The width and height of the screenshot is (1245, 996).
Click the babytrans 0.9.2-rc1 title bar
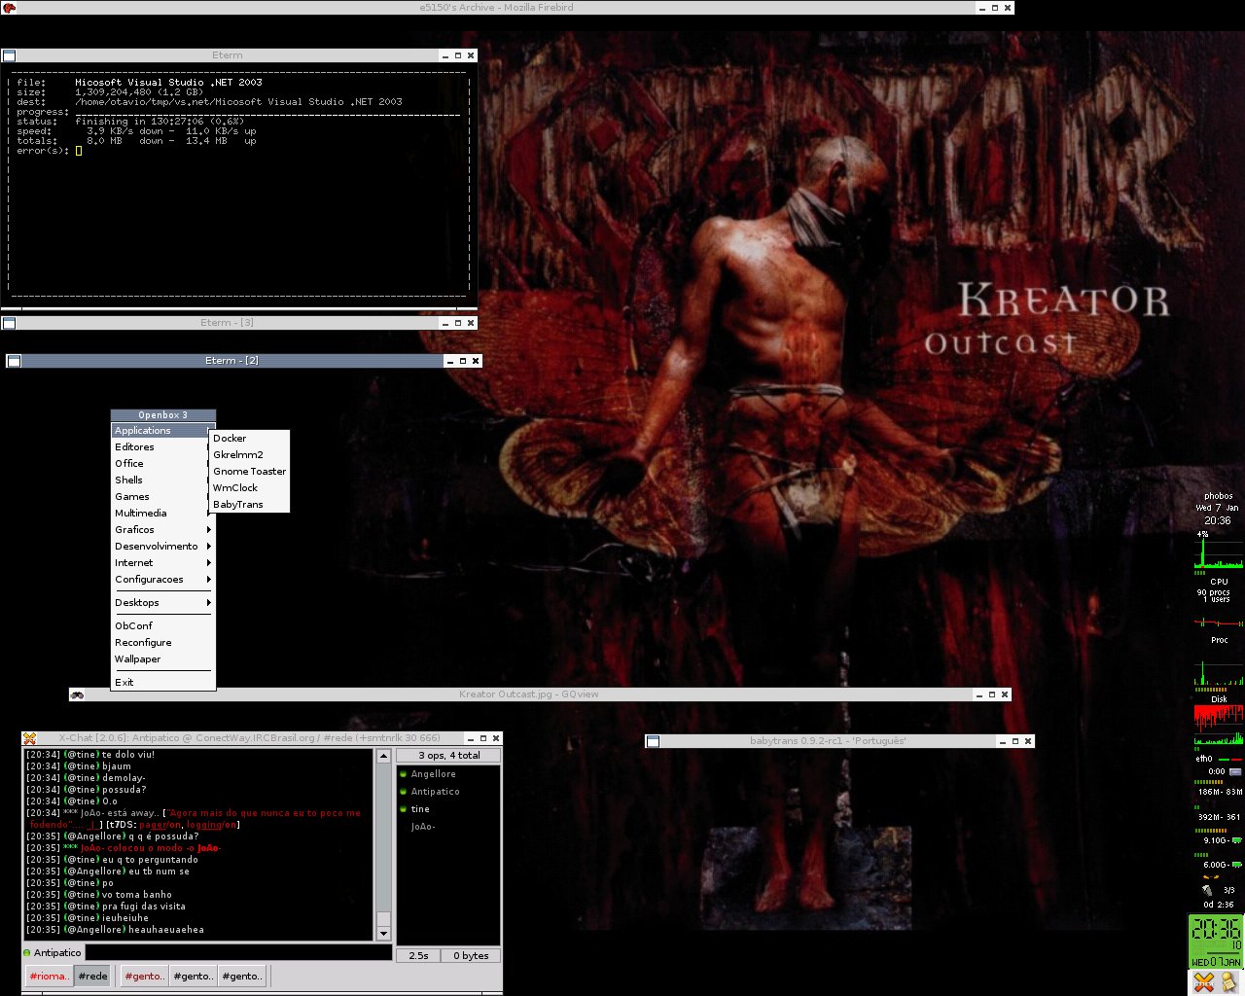(x=828, y=741)
